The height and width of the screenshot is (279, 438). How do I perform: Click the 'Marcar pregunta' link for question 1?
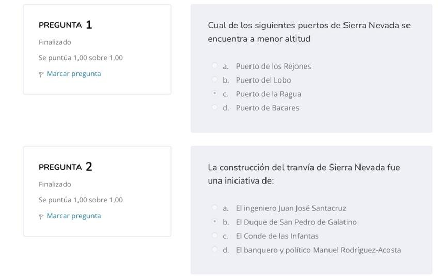click(x=74, y=74)
